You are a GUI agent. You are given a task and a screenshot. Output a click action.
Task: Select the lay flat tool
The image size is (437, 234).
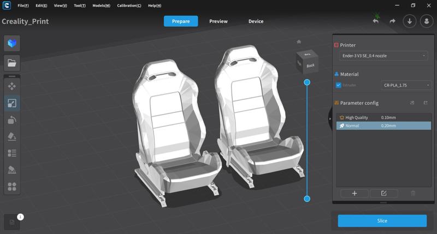(x=12, y=136)
